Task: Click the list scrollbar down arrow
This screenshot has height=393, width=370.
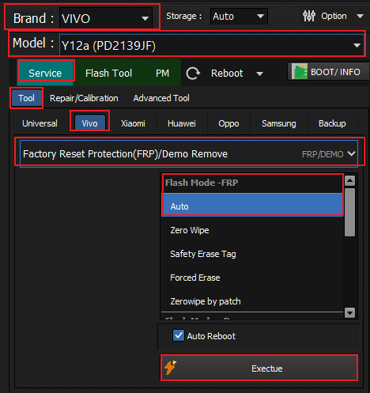Action: pos(349,313)
